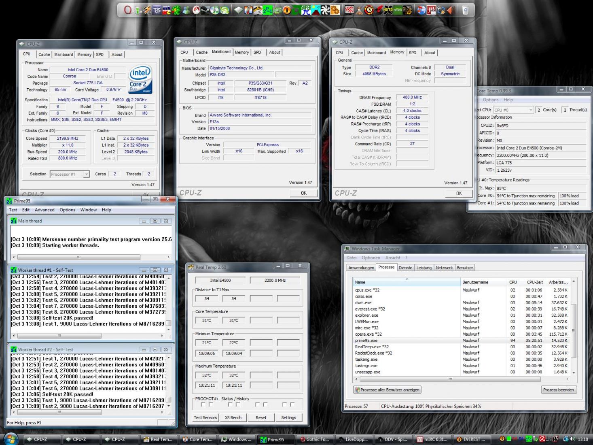Open the Ansicht menu in Task-Manager

click(x=392, y=258)
